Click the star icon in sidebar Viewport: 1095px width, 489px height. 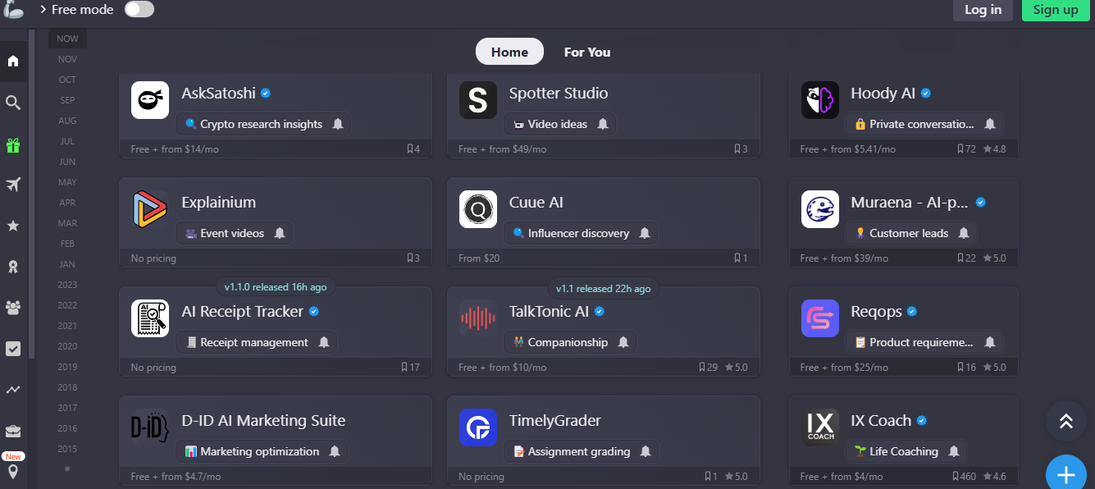coord(13,226)
